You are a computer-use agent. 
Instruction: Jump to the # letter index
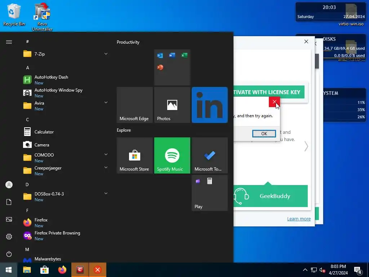point(27,41)
